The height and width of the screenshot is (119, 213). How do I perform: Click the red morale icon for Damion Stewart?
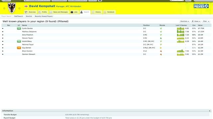[x=161, y=54]
